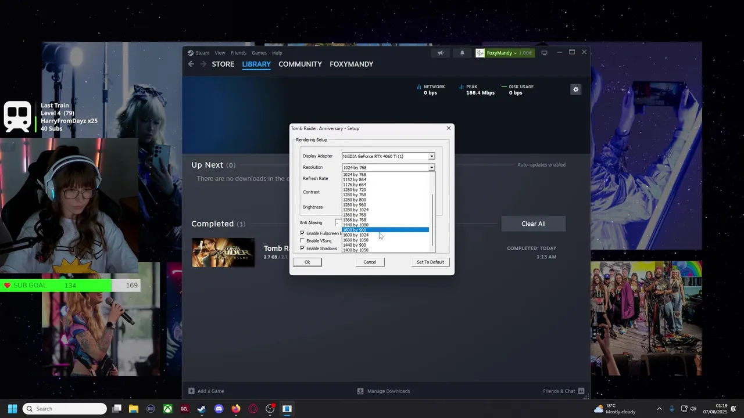Open the Anti Aliasing dropdown
Image resolution: width=744 pixels, height=418 pixels.
click(x=338, y=223)
